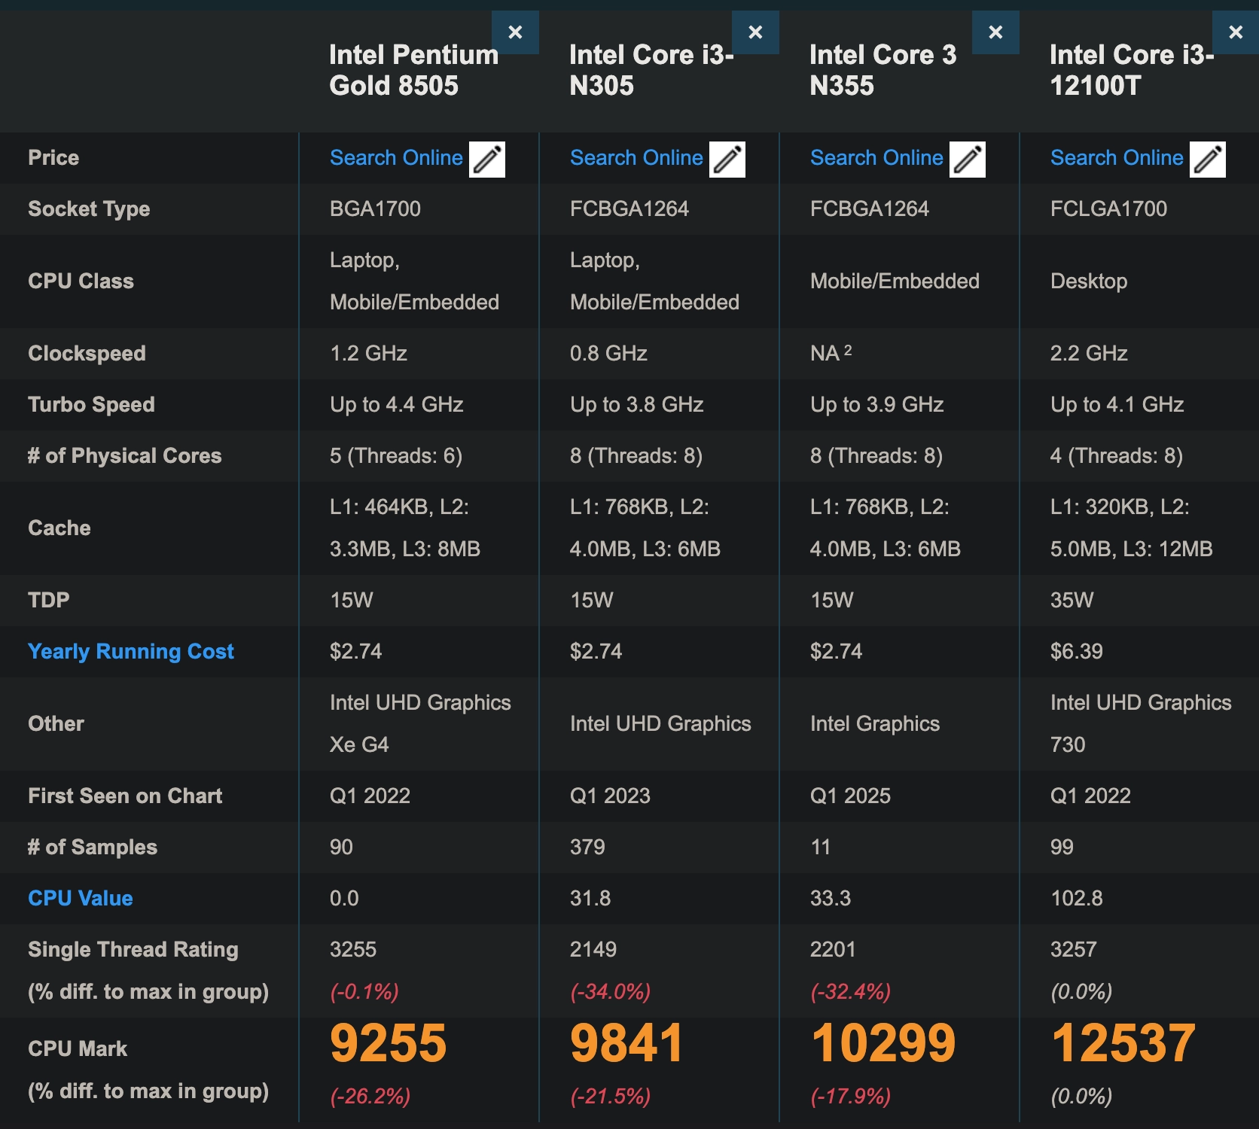This screenshot has width=1259, height=1129.
Task: Click the Cache row label
Action: click(x=59, y=528)
